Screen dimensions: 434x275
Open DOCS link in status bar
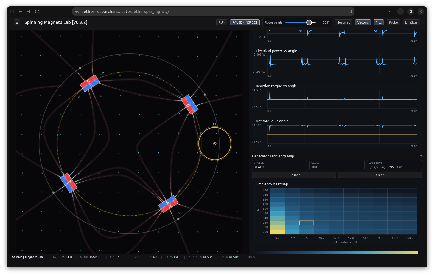tap(251, 257)
